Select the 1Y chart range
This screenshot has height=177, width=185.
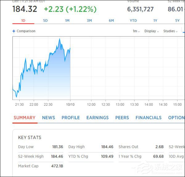click(x=155, y=21)
